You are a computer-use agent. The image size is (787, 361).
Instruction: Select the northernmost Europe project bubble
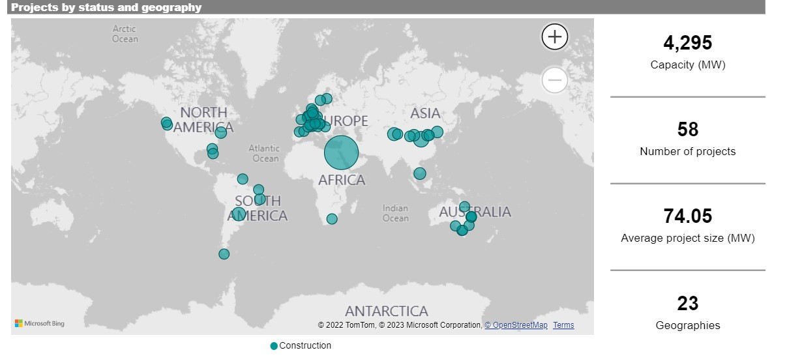pos(327,99)
